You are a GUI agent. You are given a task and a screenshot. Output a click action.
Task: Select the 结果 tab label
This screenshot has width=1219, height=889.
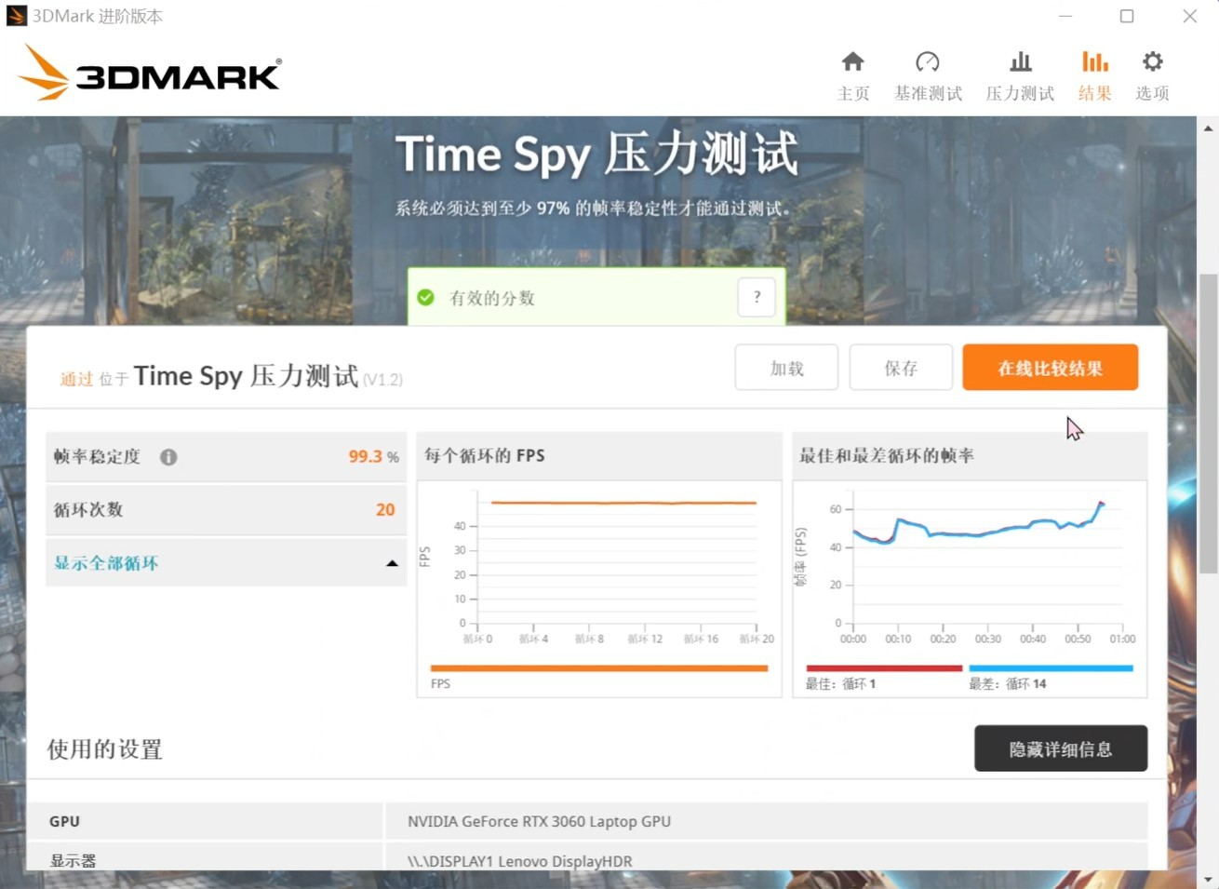point(1095,93)
